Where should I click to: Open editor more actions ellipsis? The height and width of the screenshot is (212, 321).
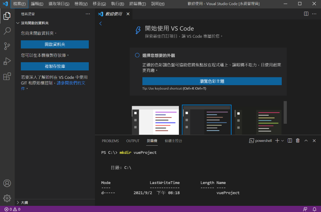point(314,14)
